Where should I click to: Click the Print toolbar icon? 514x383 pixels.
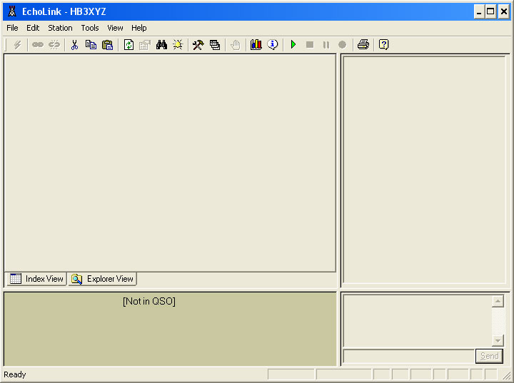click(x=363, y=45)
